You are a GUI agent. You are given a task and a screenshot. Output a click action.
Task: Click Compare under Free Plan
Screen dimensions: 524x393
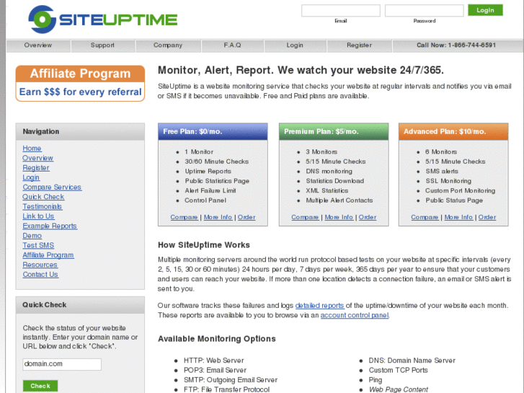coord(184,217)
